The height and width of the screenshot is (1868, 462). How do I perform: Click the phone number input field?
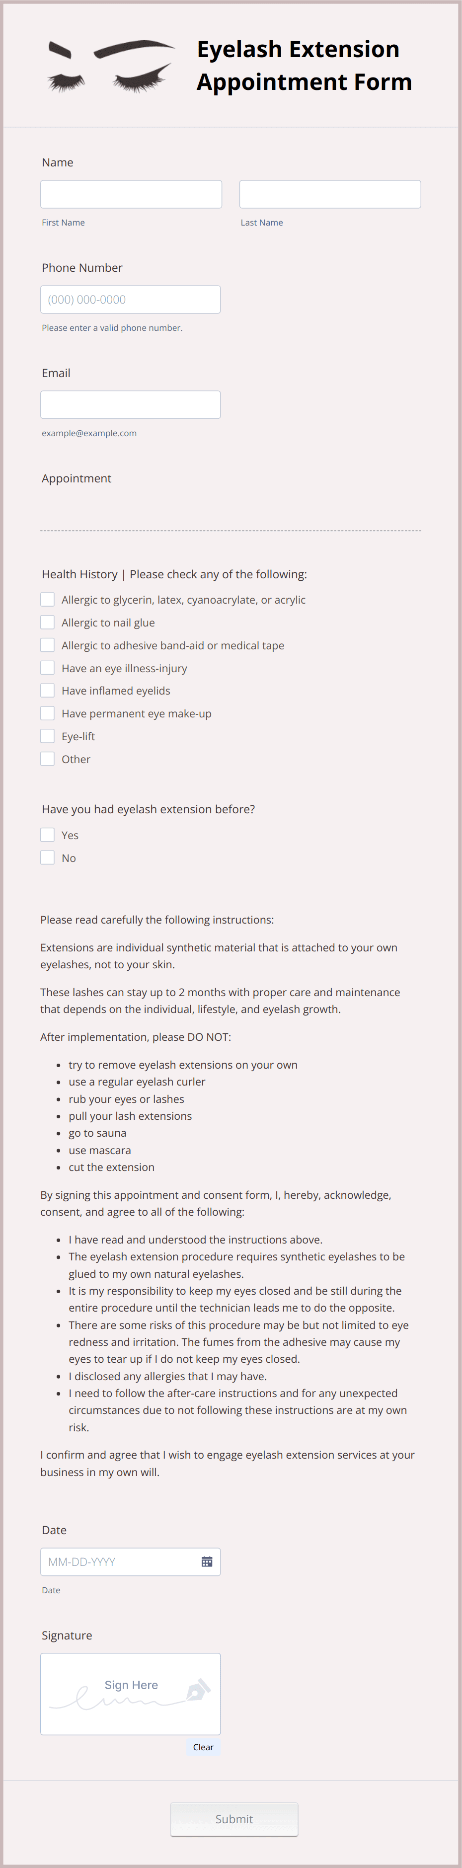(131, 299)
